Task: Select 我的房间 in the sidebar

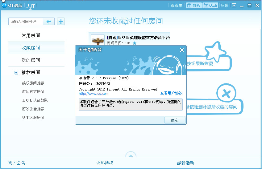Action: tap(36, 60)
